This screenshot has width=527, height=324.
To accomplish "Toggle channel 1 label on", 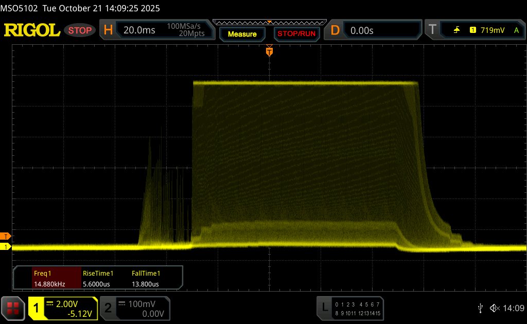I will 37,308.
